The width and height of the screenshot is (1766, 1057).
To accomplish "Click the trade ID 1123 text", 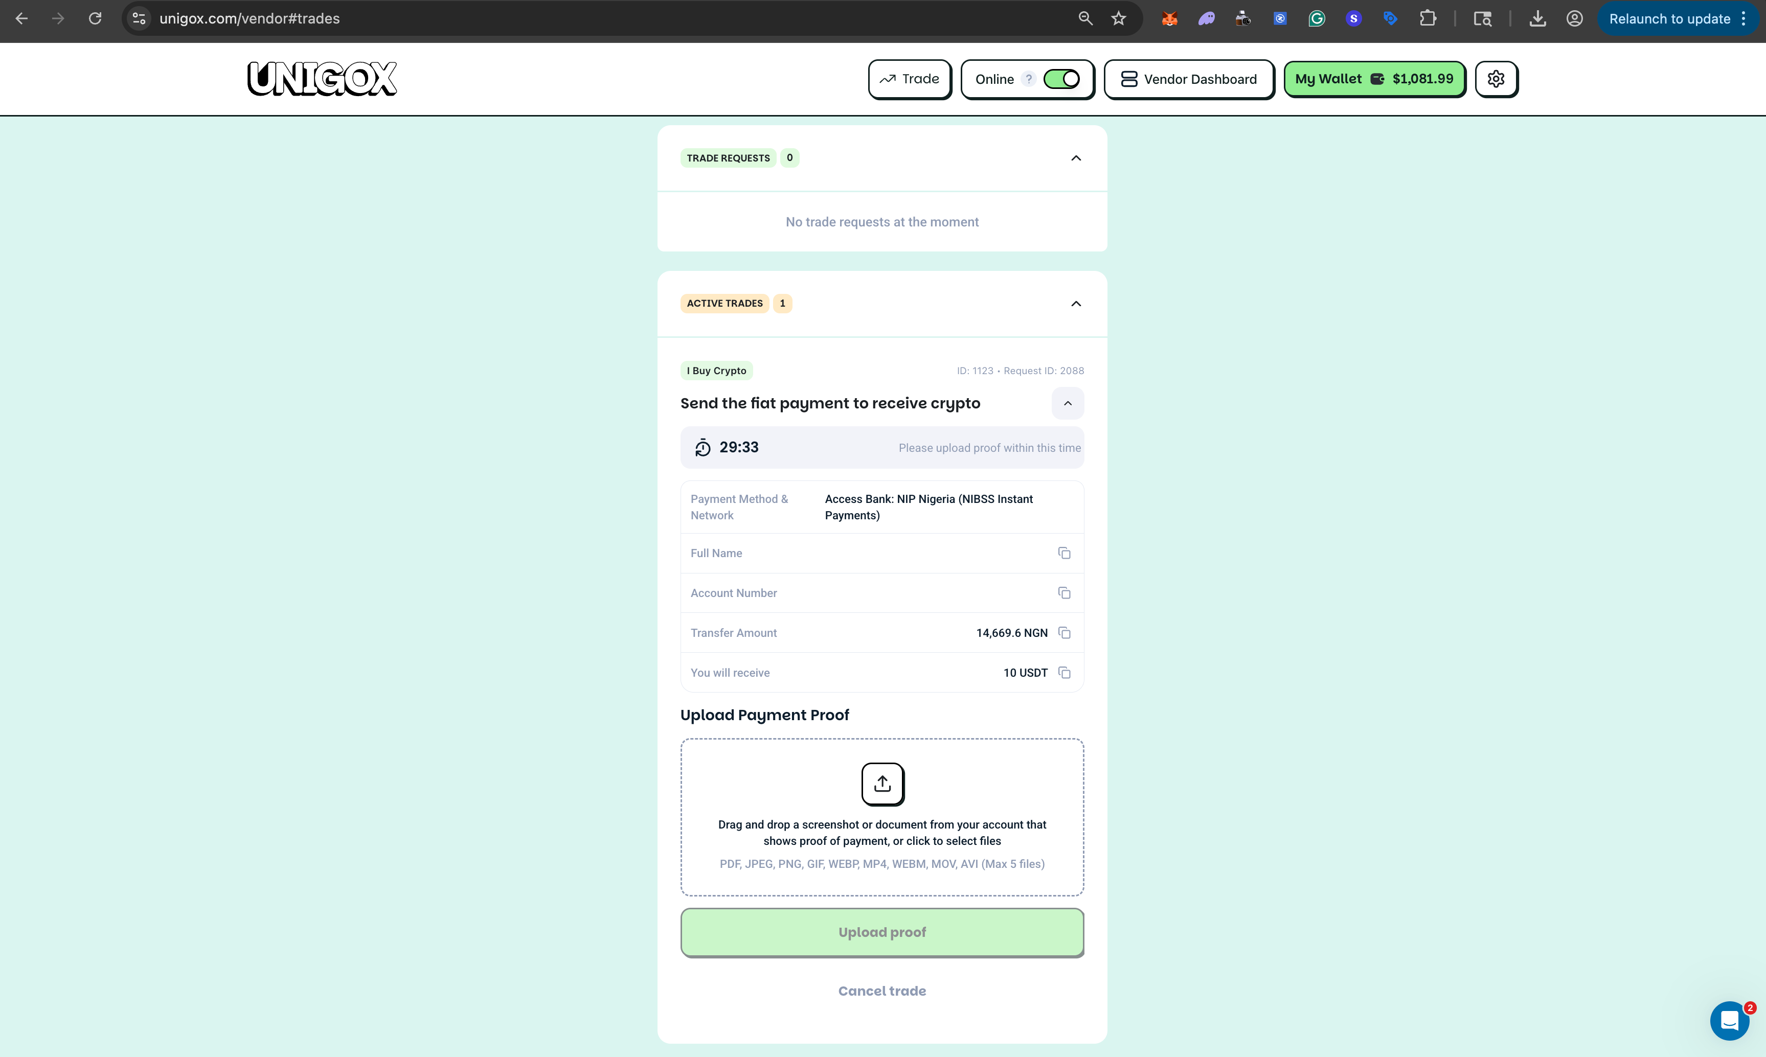I will pos(975,371).
